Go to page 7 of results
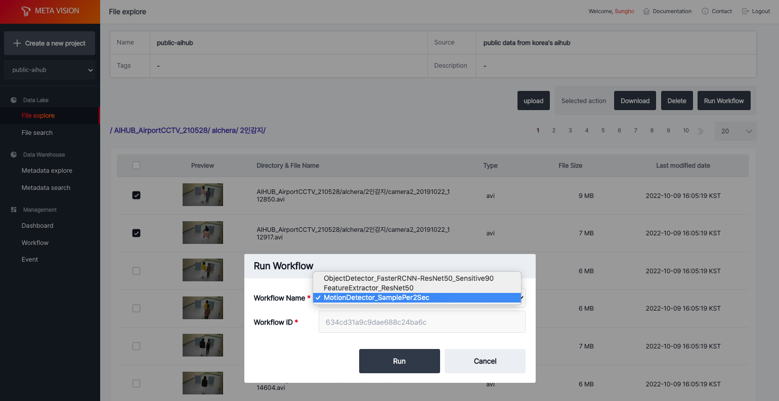This screenshot has height=401, width=779. tap(636, 130)
